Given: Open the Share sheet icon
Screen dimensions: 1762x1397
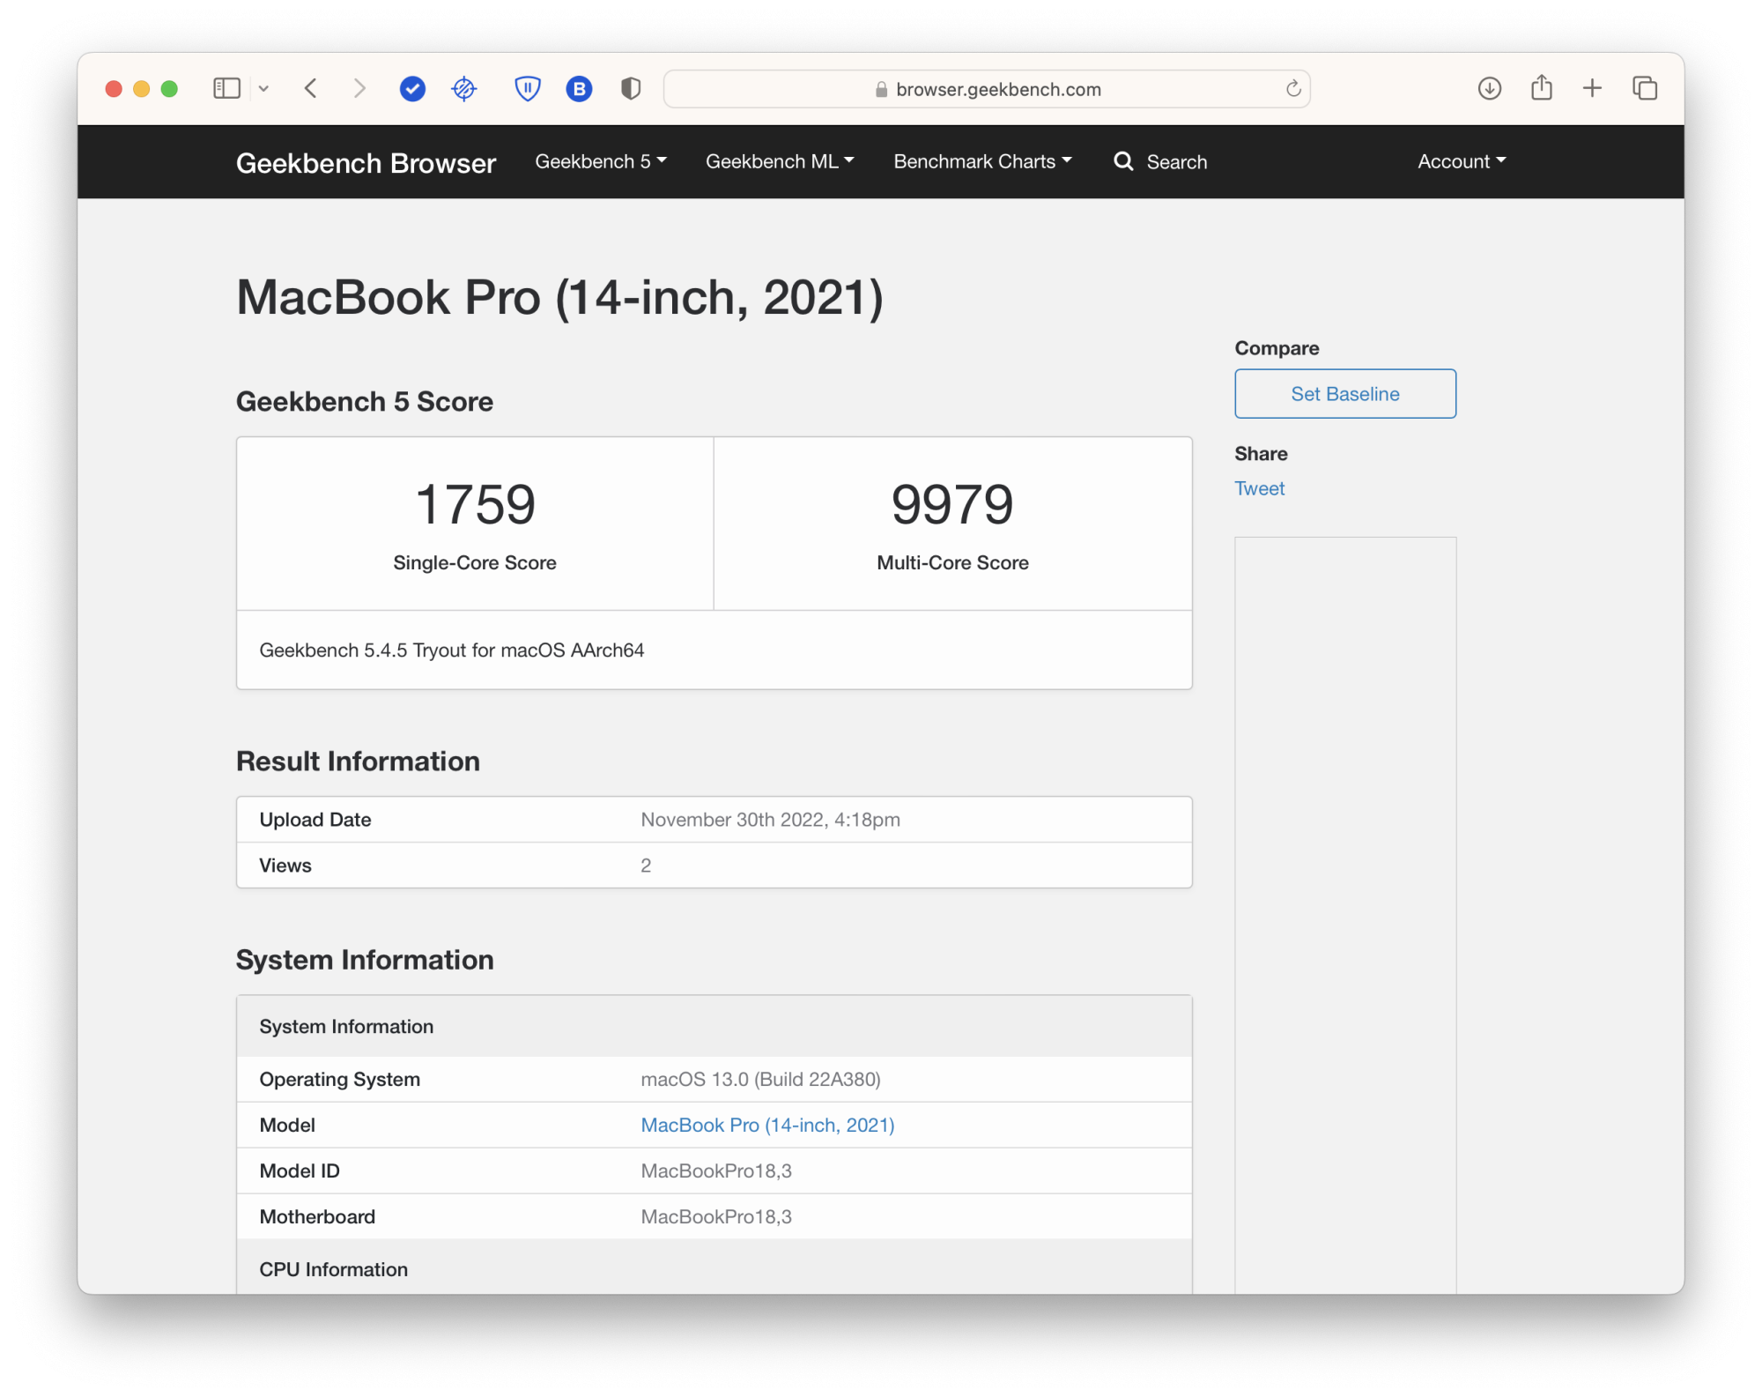Looking at the screenshot, I should coord(1541,88).
